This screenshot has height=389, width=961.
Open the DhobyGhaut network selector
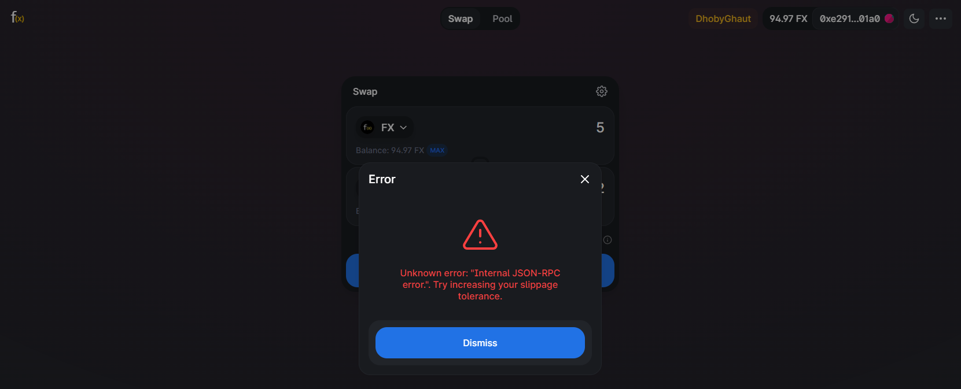tap(723, 18)
